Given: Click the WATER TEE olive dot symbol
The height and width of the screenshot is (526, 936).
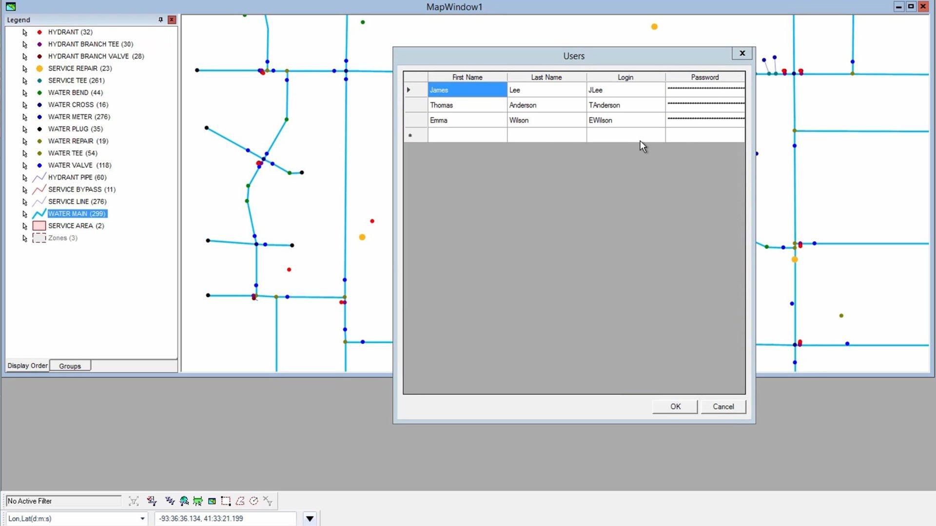Looking at the screenshot, I should 39,153.
